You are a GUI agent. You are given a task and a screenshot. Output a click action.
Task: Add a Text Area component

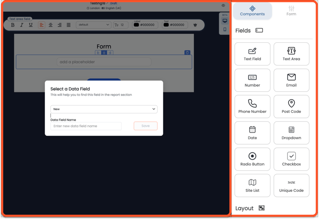pos(291,54)
